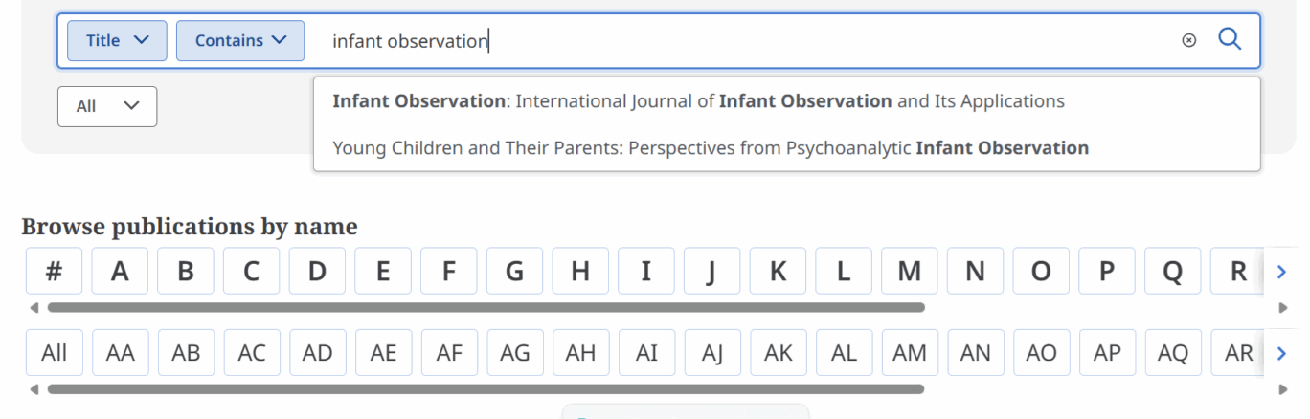The width and height of the screenshot is (1310, 419).
Task: Click right chevron on two-letter row
Action: point(1282,353)
